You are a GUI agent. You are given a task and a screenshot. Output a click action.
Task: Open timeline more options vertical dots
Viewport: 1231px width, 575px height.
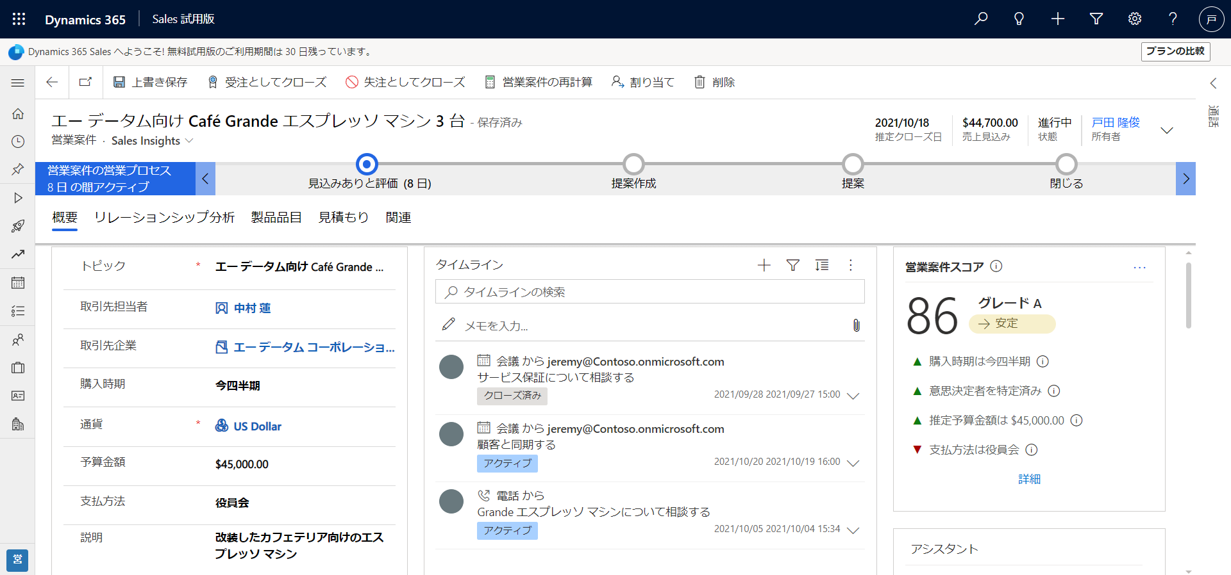point(851,265)
